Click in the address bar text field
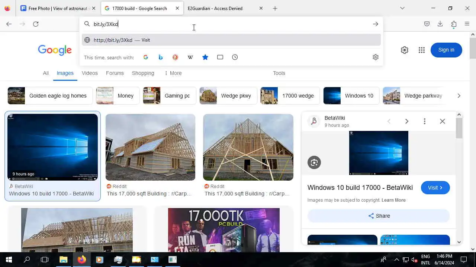Viewport: 476px width, 267px height. click(231, 24)
